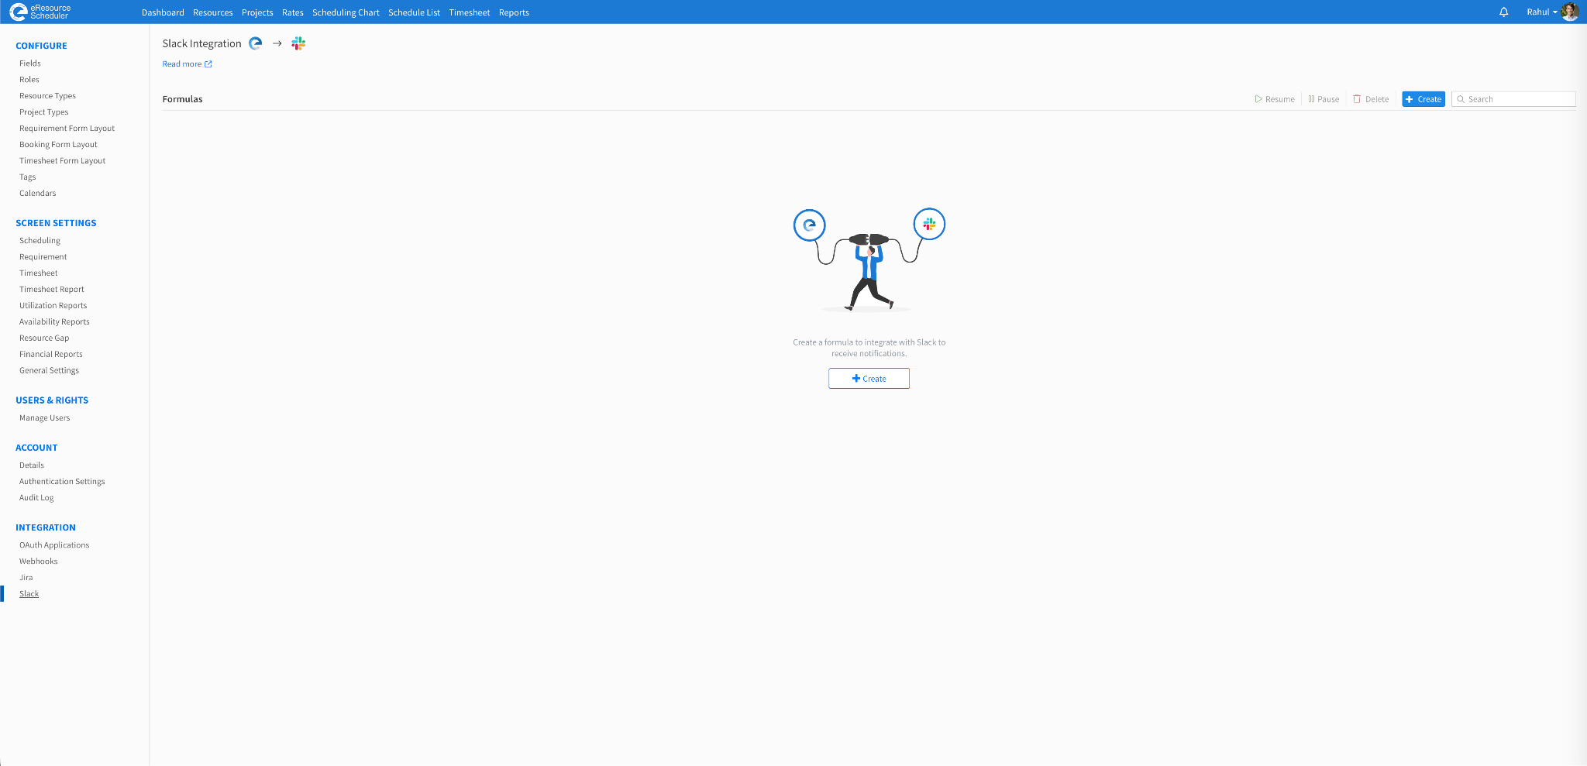
Task: Click the Slack circle icon in illustration
Action: pyautogui.click(x=929, y=225)
